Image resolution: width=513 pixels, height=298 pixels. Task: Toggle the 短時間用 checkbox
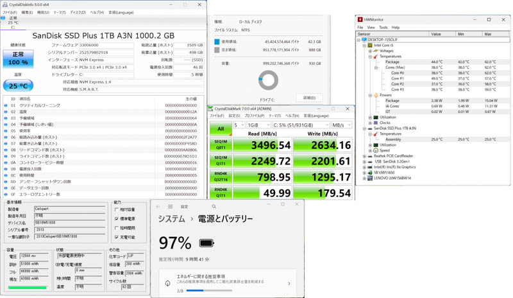tap(117, 228)
